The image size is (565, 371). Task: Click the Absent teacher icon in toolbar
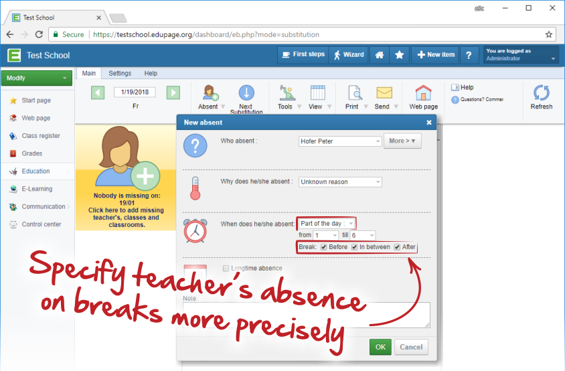pos(208,93)
